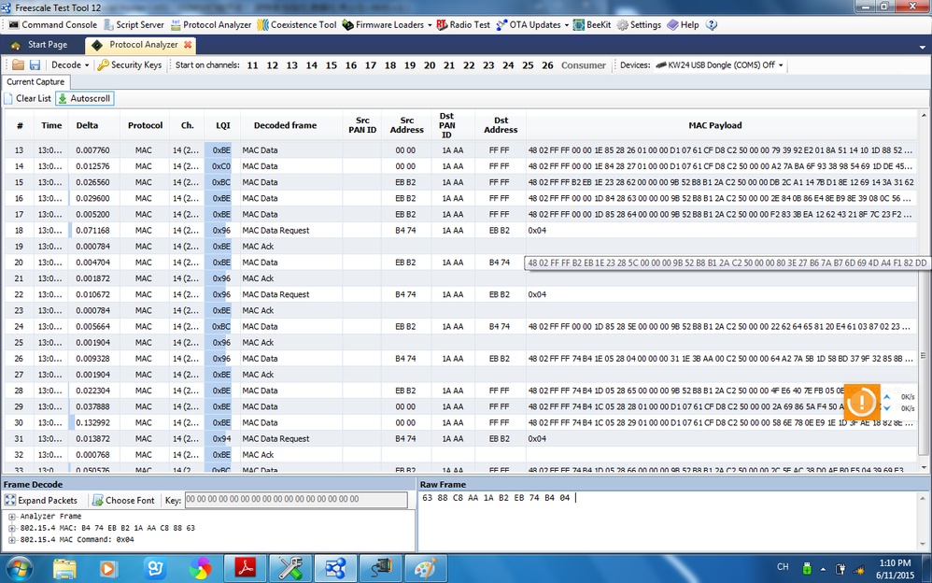Select packet 22 MAC Data Request row

point(460,294)
